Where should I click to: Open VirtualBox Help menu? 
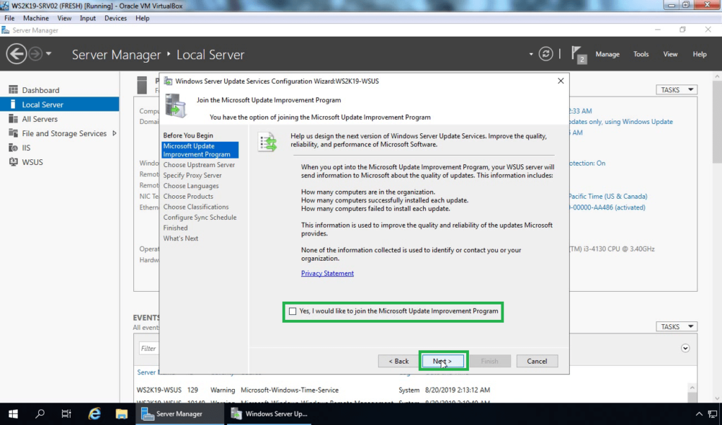[x=142, y=18]
